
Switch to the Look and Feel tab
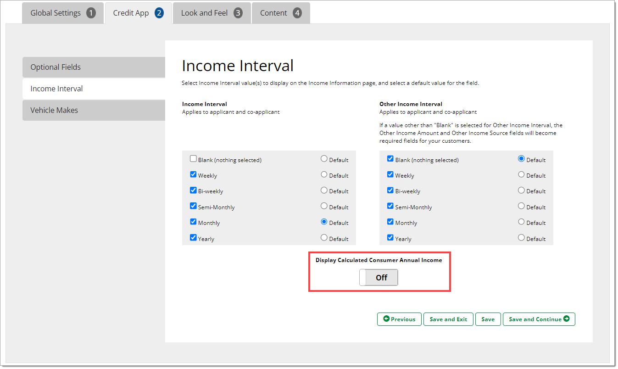212,13
